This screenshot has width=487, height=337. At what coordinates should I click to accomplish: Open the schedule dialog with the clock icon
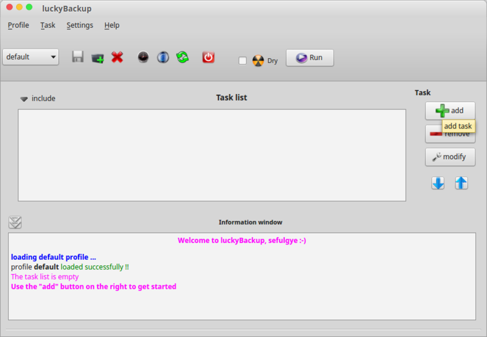[x=143, y=57]
